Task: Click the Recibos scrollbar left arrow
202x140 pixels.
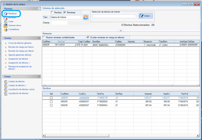Action: point(44,135)
